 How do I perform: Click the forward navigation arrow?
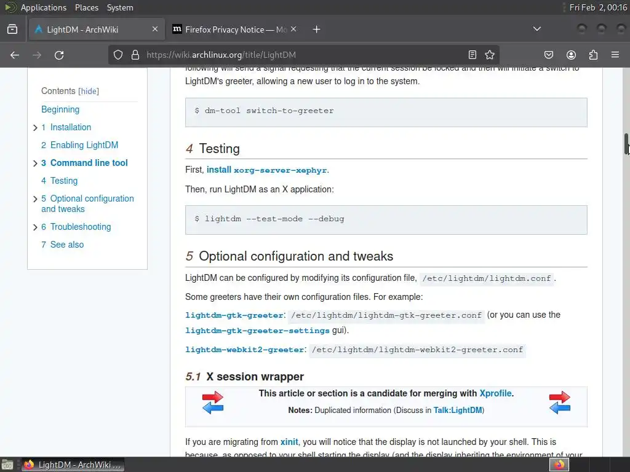pos(37,55)
